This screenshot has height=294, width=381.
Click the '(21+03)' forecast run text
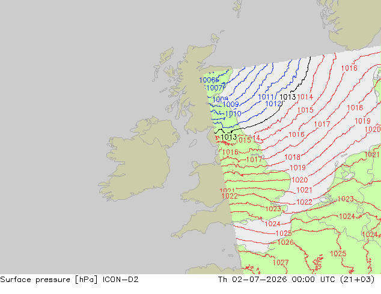(x=358, y=280)
